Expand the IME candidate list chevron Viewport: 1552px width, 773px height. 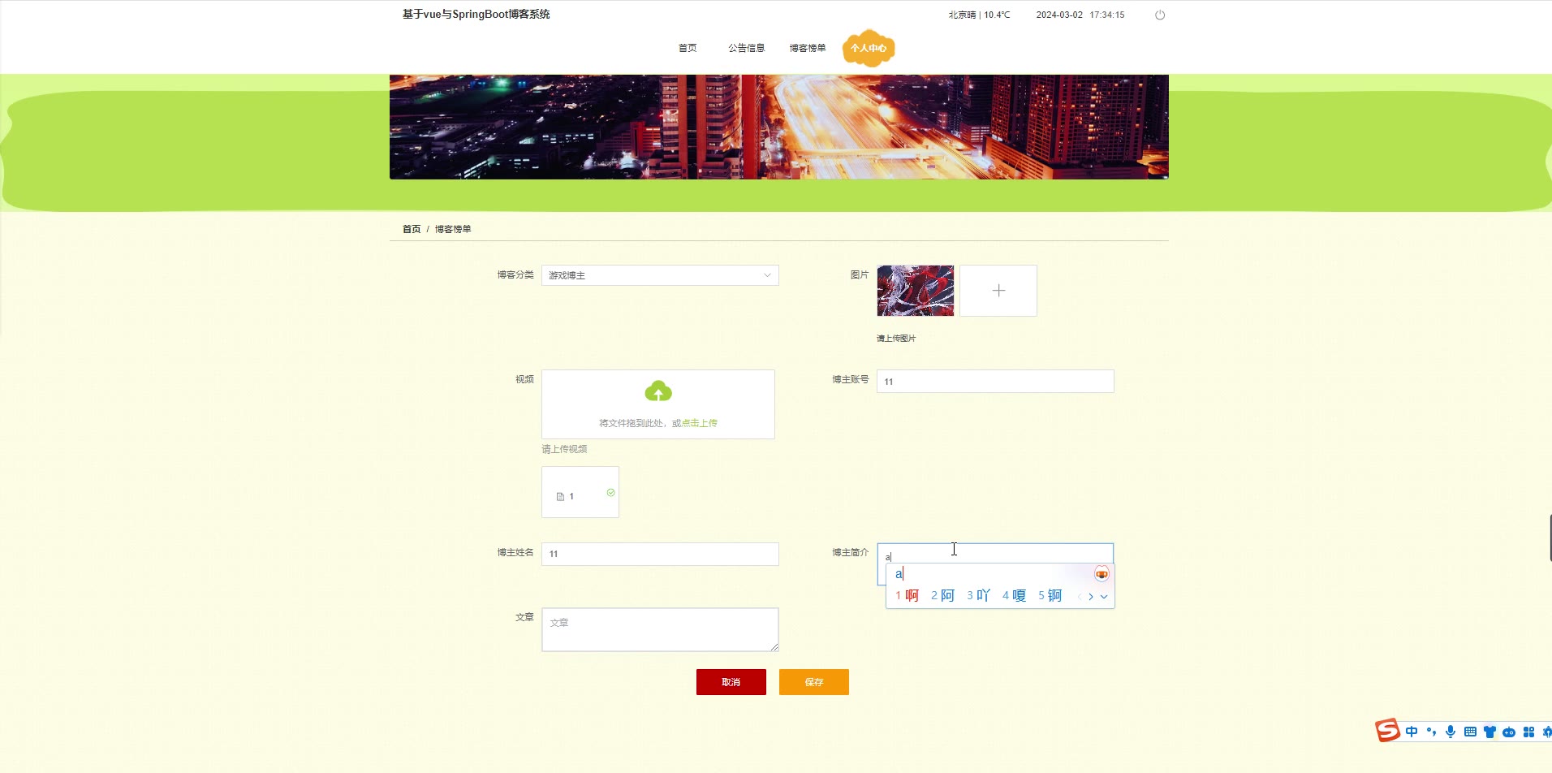pyautogui.click(x=1104, y=597)
